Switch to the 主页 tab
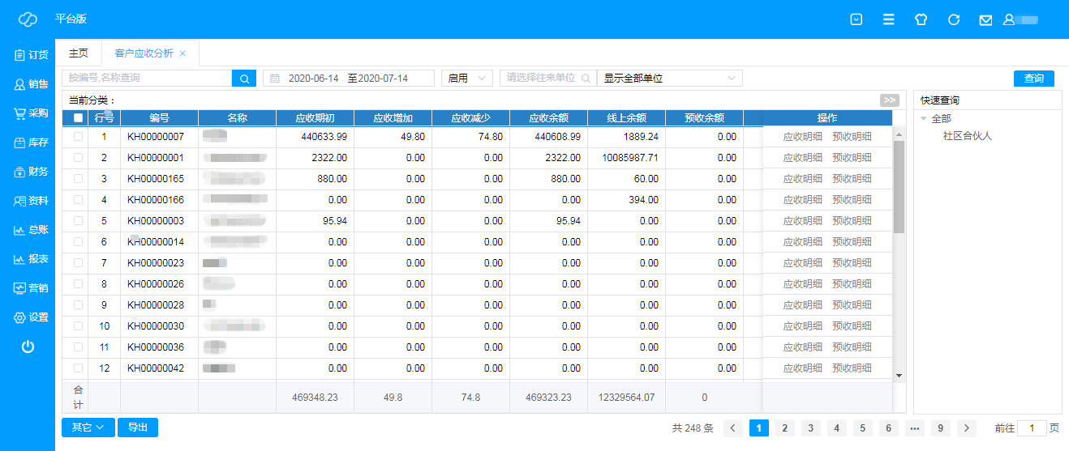The height and width of the screenshot is (451, 1069). pyautogui.click(x=79, y=53)
